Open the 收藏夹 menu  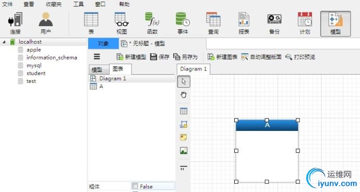[x=54, y=4]
